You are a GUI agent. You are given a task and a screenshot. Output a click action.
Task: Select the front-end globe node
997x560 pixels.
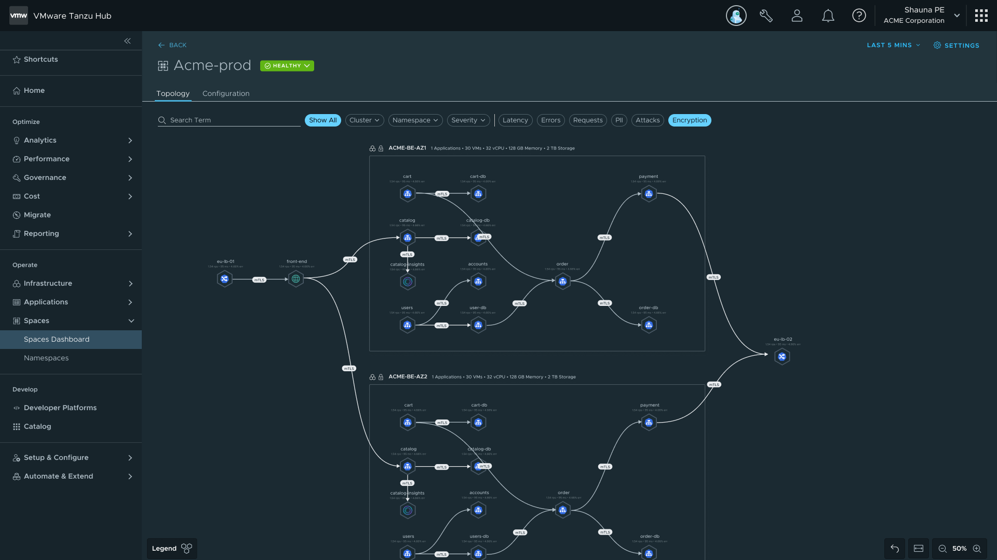click(296, 279)
